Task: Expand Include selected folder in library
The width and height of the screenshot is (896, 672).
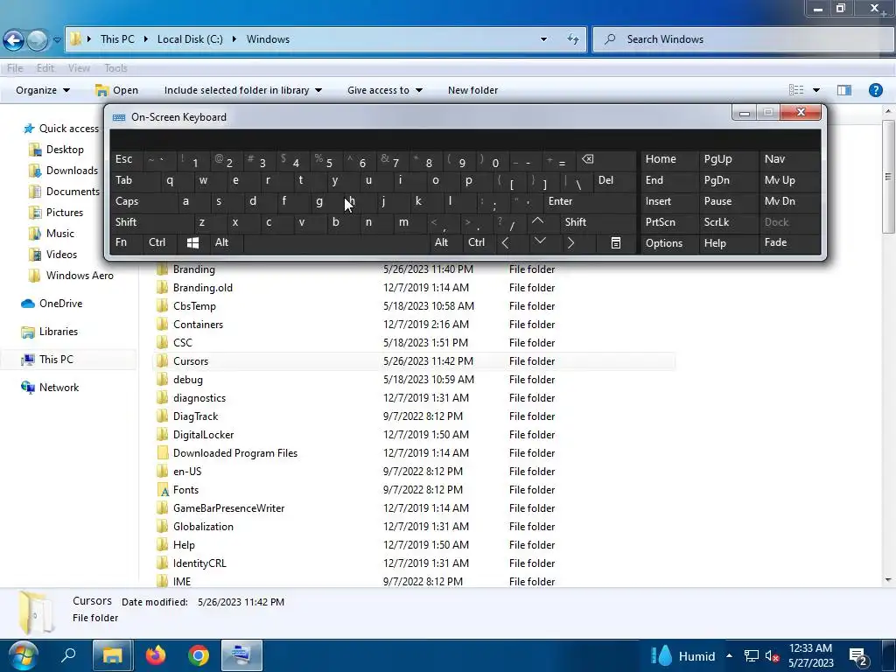Action: click(x=243, y=90)
